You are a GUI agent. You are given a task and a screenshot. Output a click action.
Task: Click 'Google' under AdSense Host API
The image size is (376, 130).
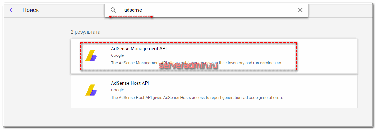click(118, 90)
